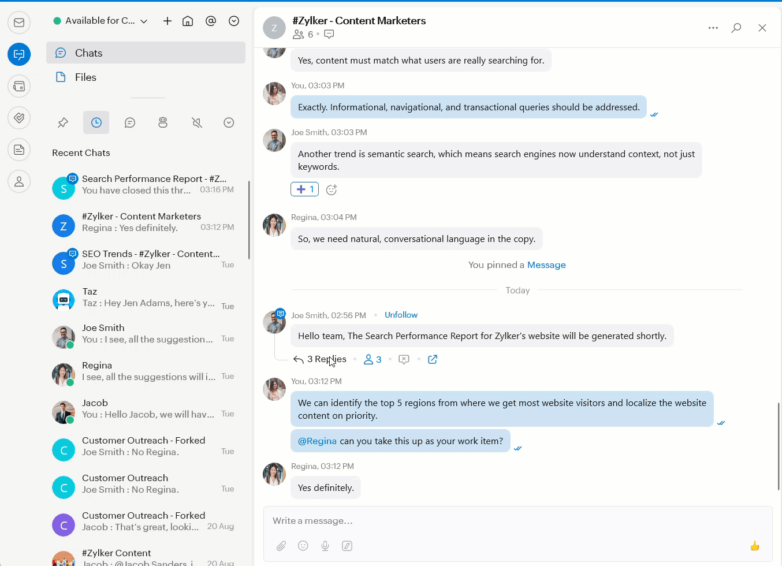The width and height of the screenshot is (782, 566).
Task: Click the plus icon to start new chat
Action: [x=167, y=21]
